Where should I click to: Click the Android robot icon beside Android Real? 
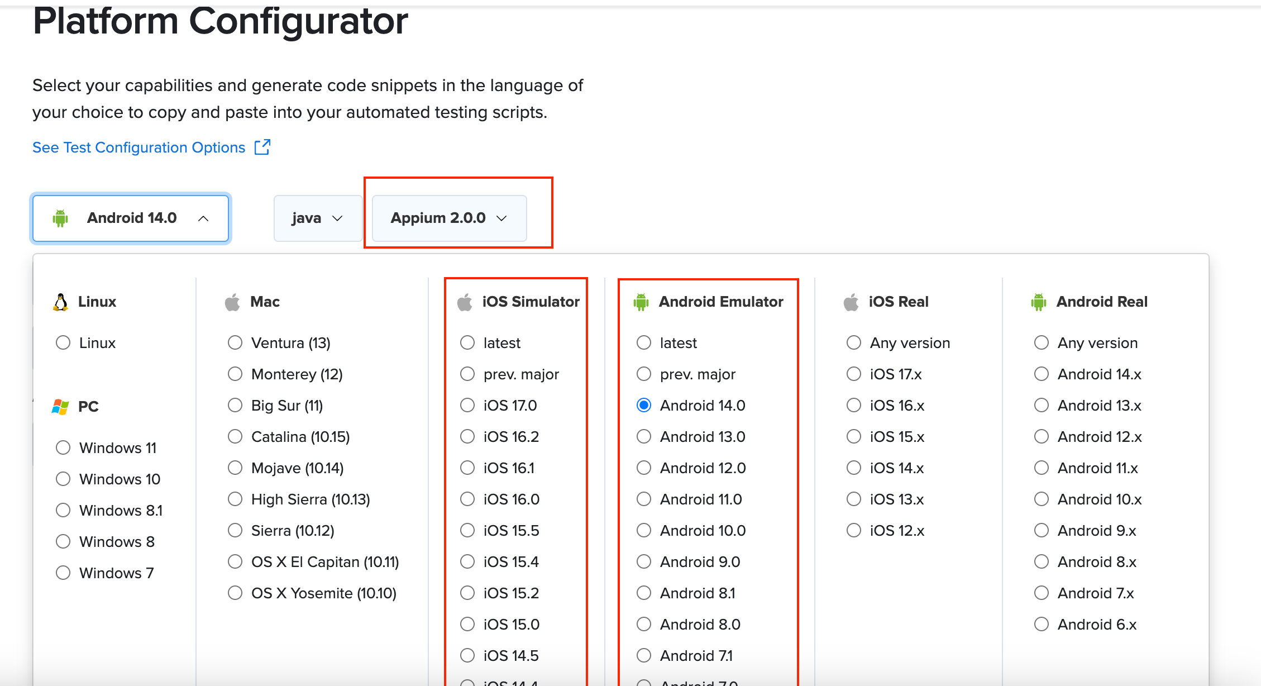coord(1039,302)
